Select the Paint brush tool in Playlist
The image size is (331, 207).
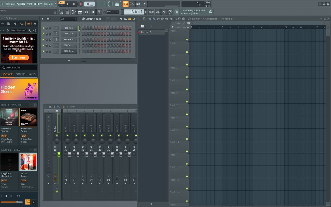point(154,19)
